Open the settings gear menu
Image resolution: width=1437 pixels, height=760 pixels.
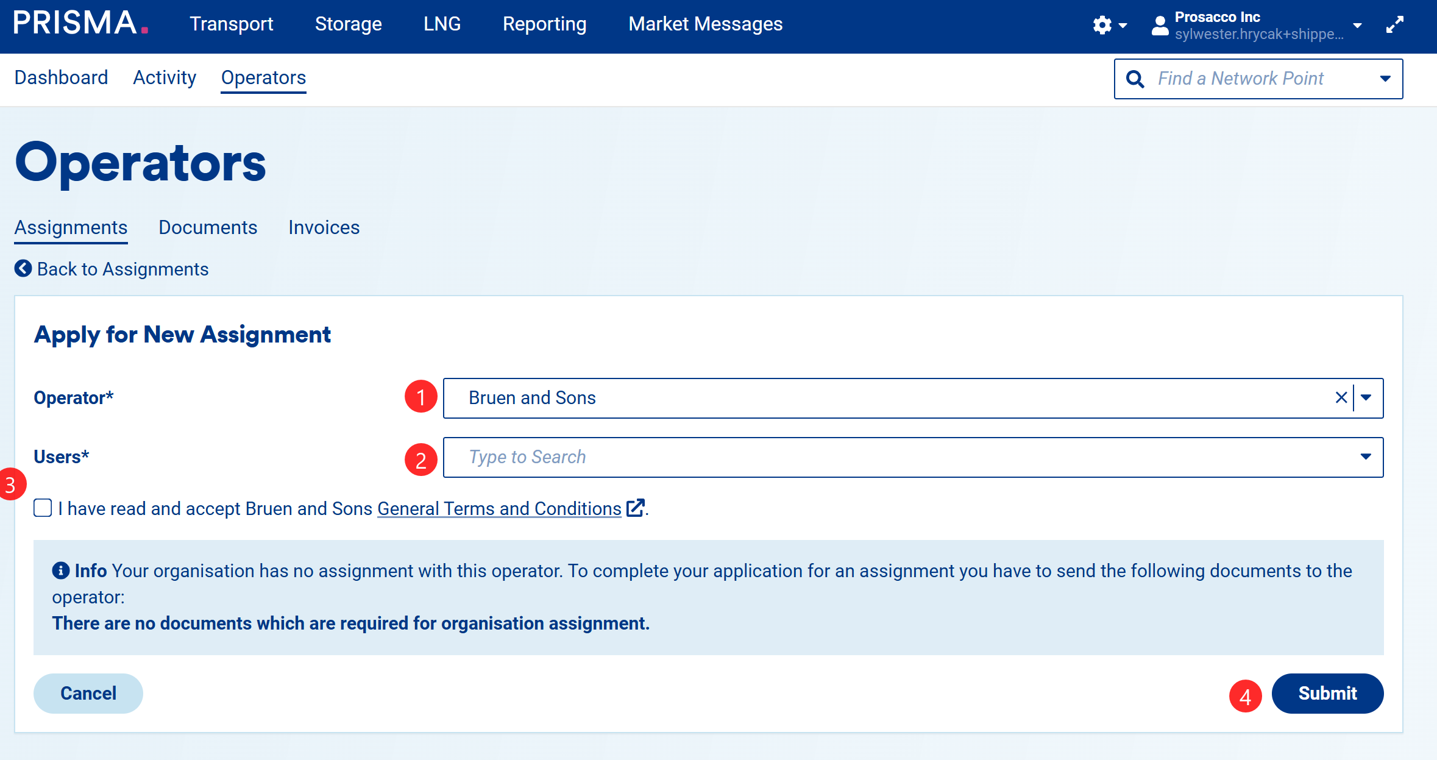tap(1103, 25)
